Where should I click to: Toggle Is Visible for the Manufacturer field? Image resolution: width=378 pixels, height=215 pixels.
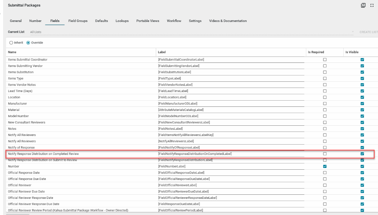point(362,104)
